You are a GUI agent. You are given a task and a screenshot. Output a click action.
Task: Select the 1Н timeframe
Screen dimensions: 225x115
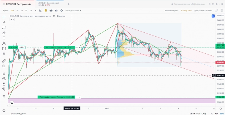point(31,10)
